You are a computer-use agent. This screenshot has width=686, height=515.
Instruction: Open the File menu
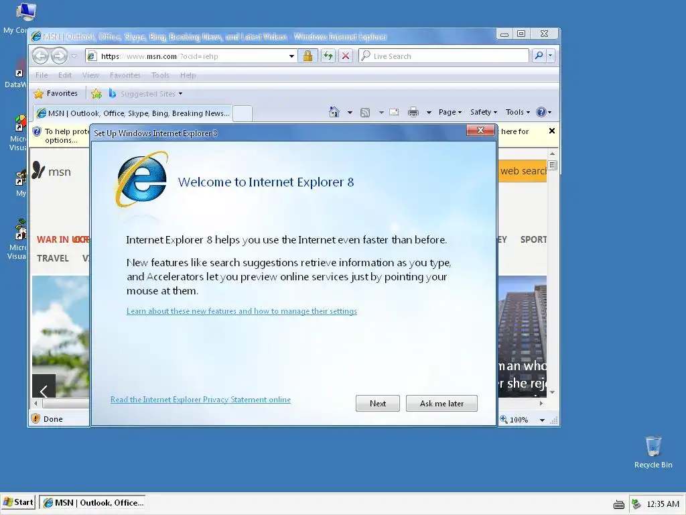[42, 75]
